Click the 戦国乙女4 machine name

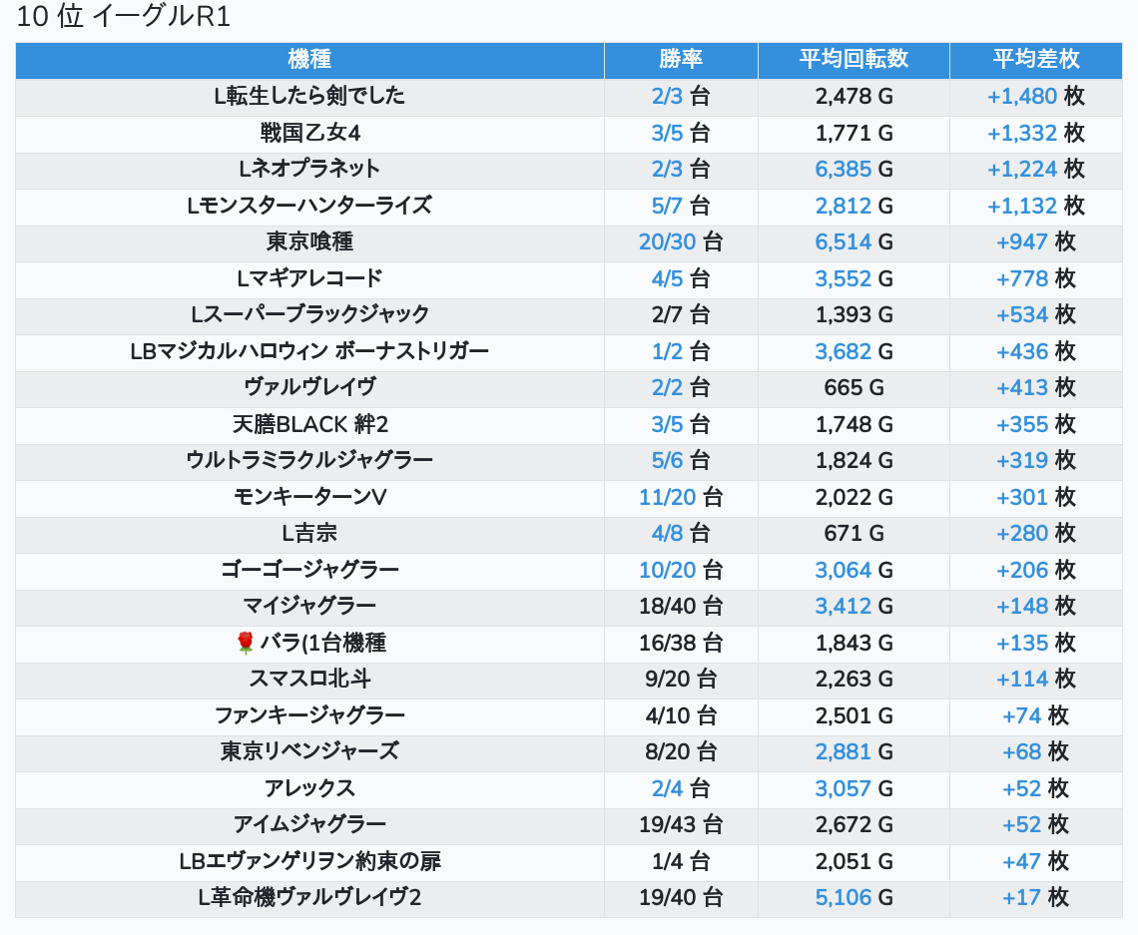click(309, 134)
